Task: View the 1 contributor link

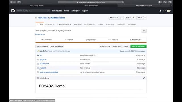Action: [135, 40]
